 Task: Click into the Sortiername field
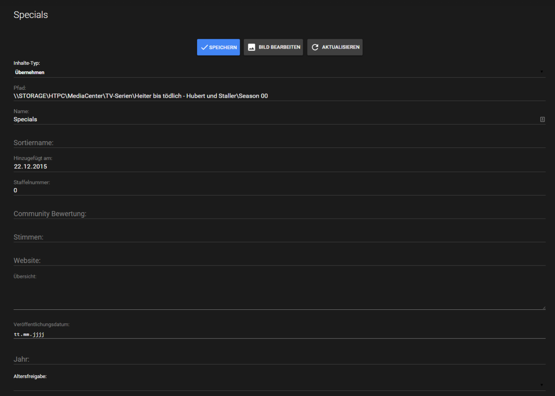[279, 142]
